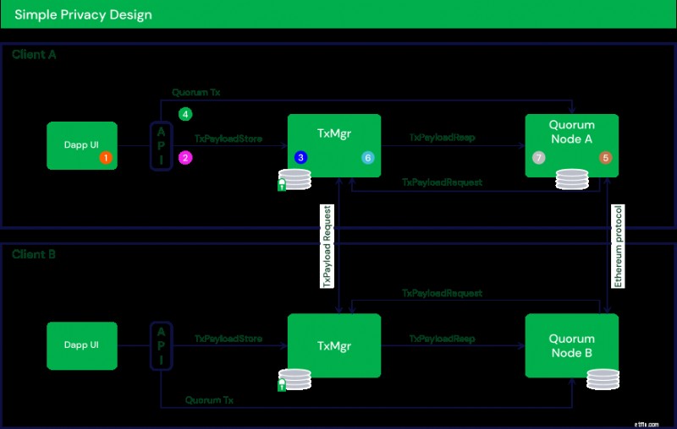Click the database icon on Quorum Node A
Viewport: 677px width, 429px height.
[572, 179]
